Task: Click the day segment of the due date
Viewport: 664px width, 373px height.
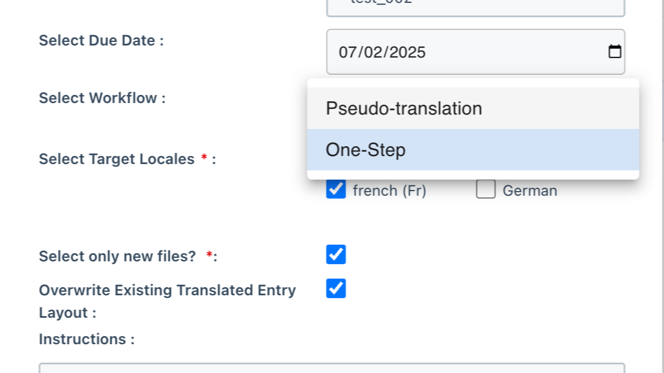Action: [371, 52]
